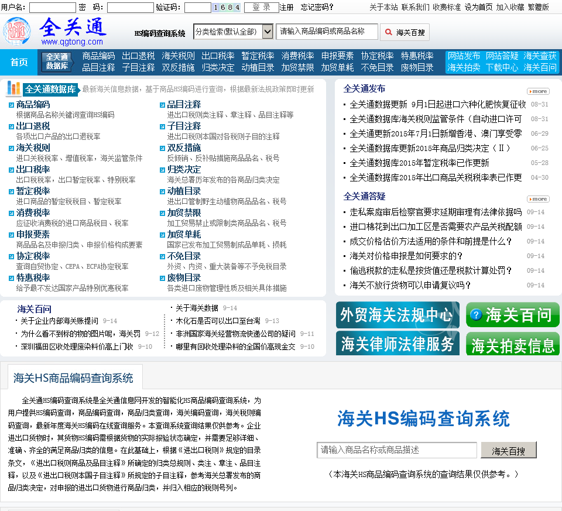
Task: Open the 外贸海关法规中心 banner
Action: [397, 315]
